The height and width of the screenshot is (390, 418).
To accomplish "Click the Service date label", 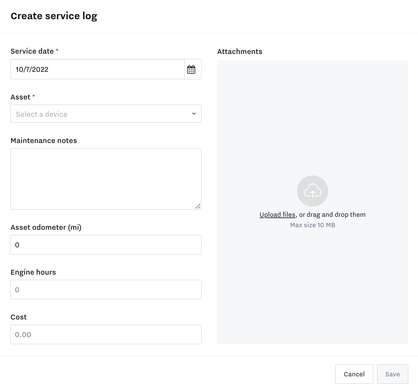I will (x=32, y=51).
